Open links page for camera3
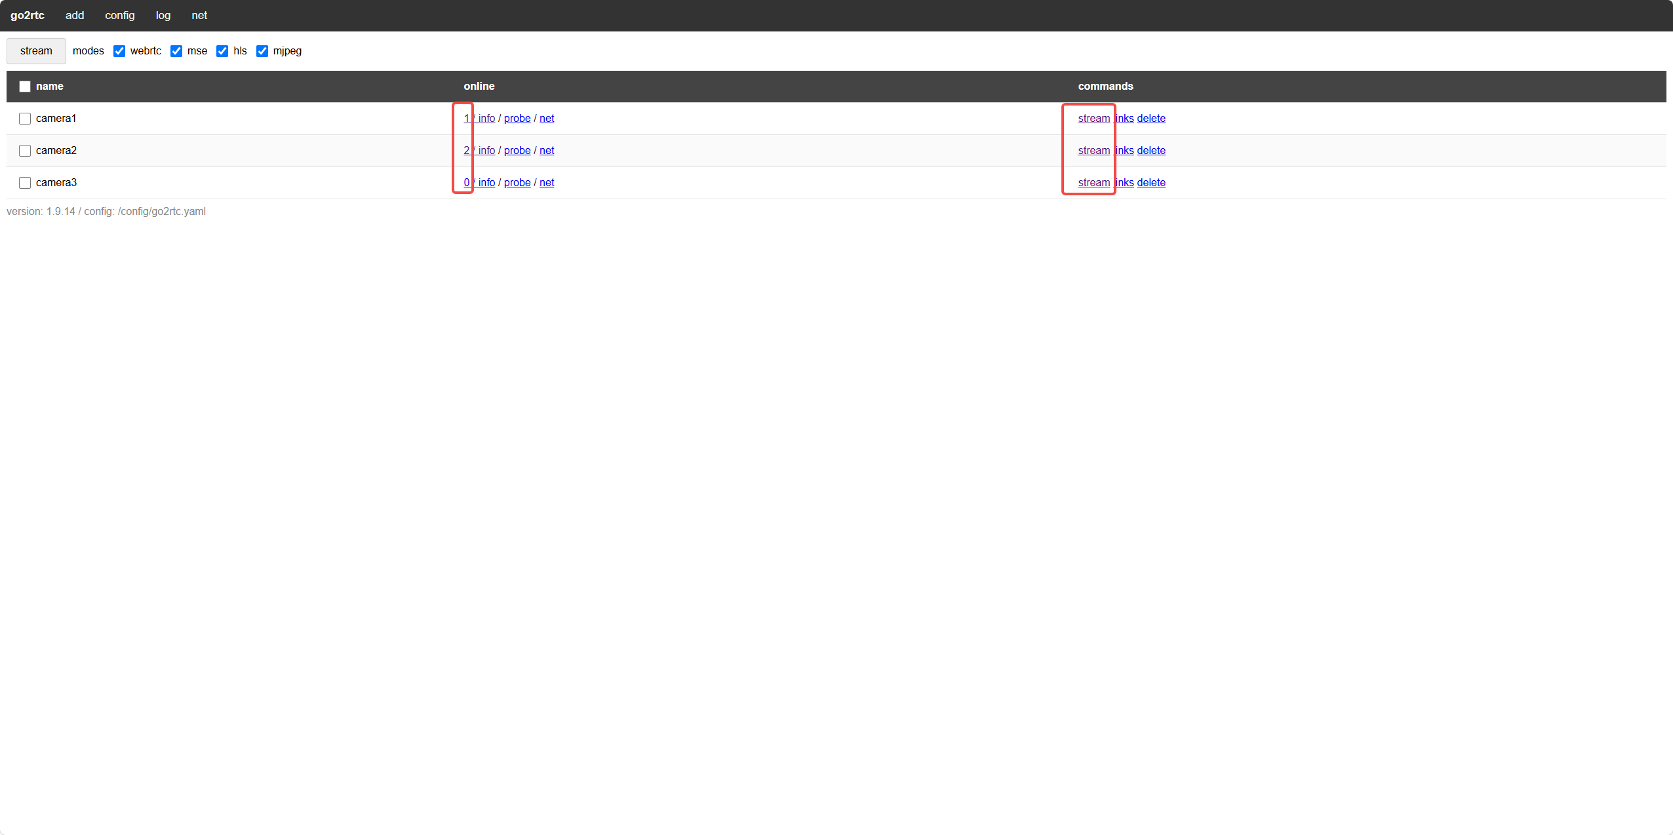The height and width of the screenshot is (835, 1673). click(1124, 183)
